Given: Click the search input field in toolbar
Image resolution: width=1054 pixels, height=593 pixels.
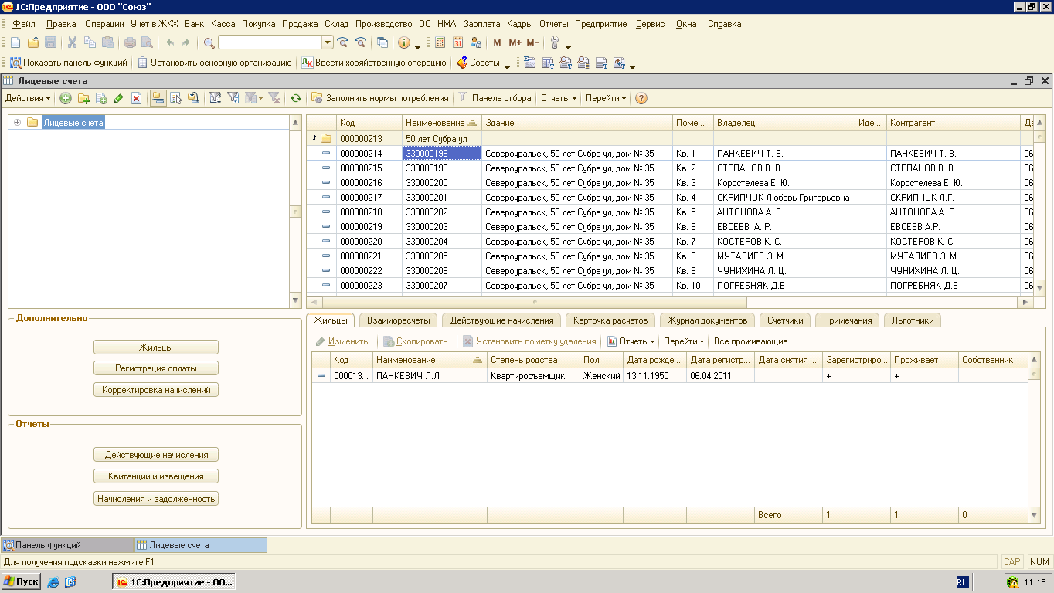Looking at the screenshot, I should 270,42.
